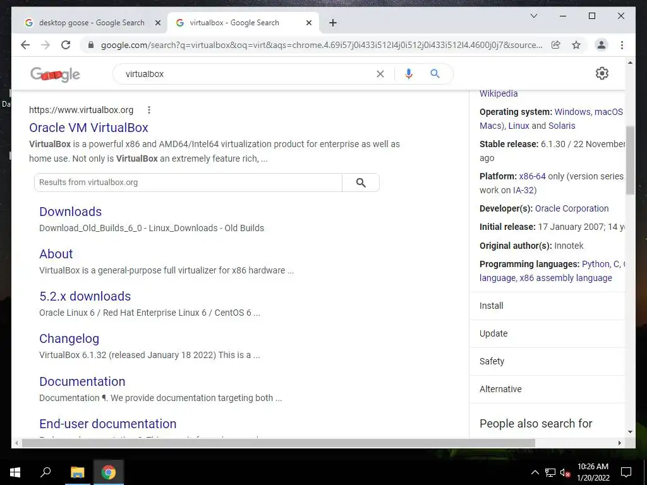The width and height of the screenshot is (647, 485).
Task: Open network status tray icon
Action: [x=550, y=472]
